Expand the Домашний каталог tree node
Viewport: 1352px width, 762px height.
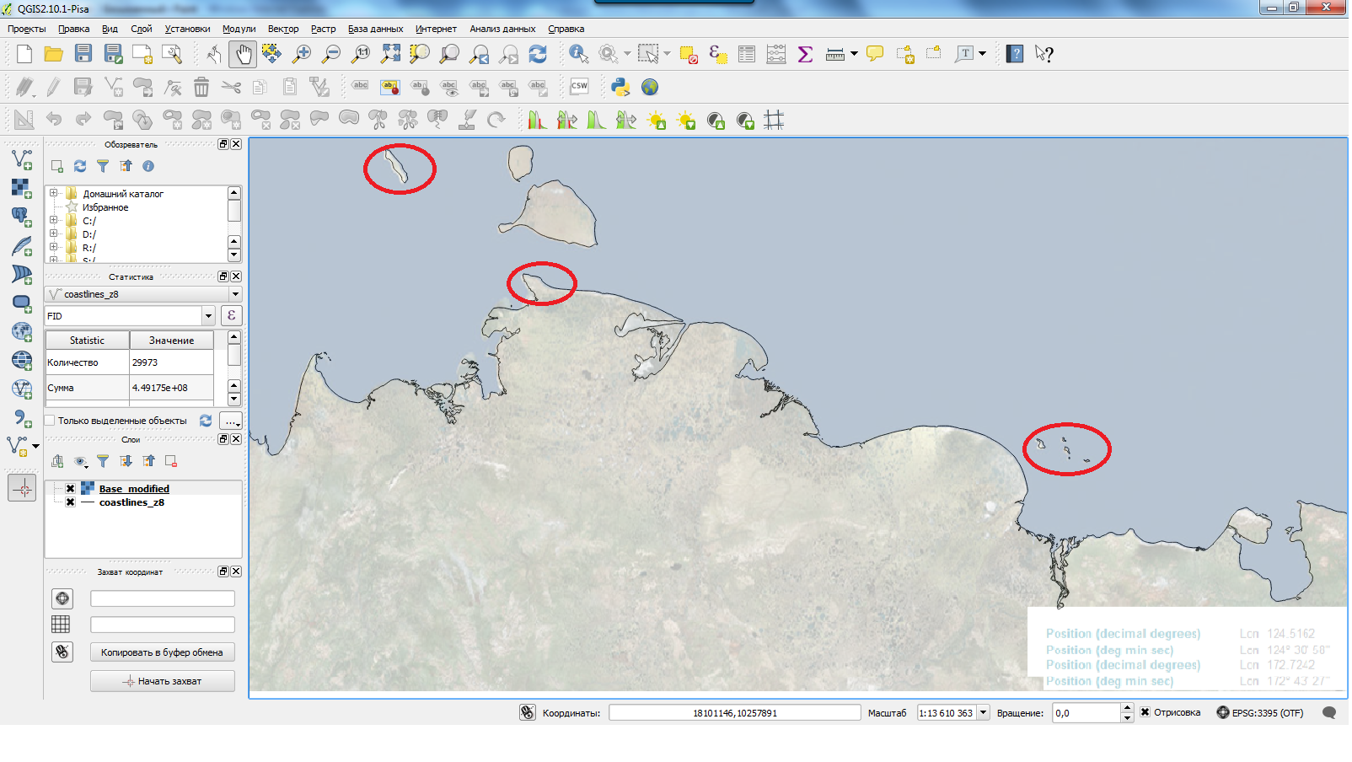pos(54,193)
